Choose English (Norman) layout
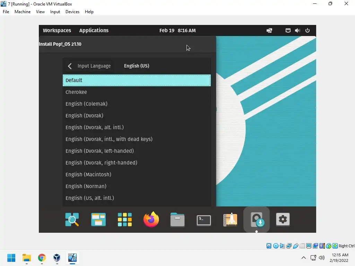 [137, 186]
